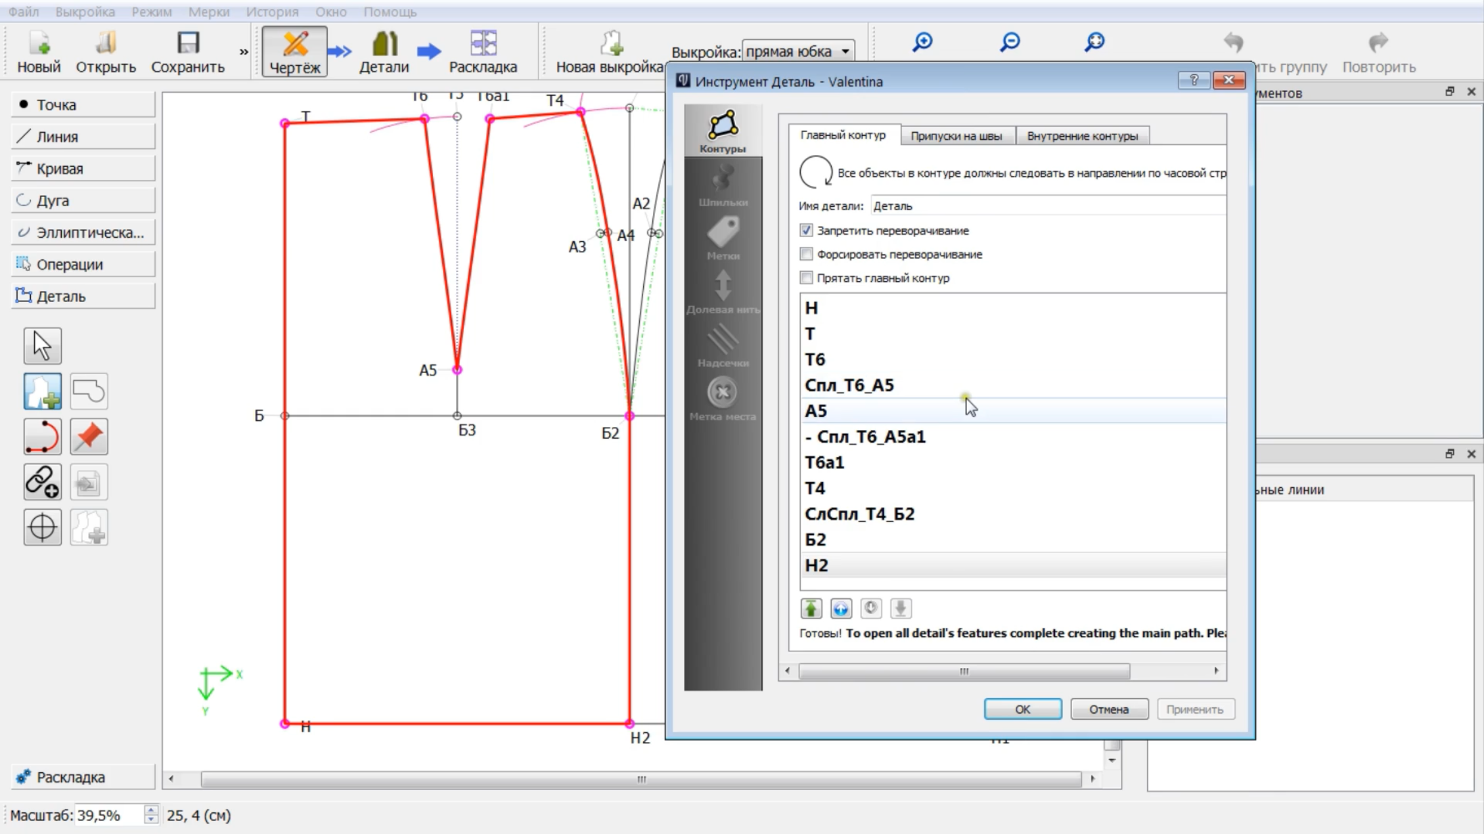Move selected contour item to top

point(811,609)
